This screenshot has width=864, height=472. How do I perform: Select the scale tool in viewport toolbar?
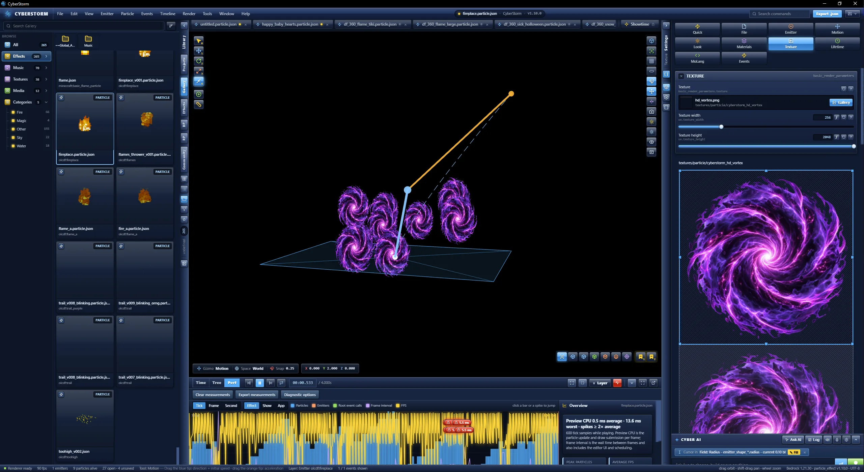[199, 71]
